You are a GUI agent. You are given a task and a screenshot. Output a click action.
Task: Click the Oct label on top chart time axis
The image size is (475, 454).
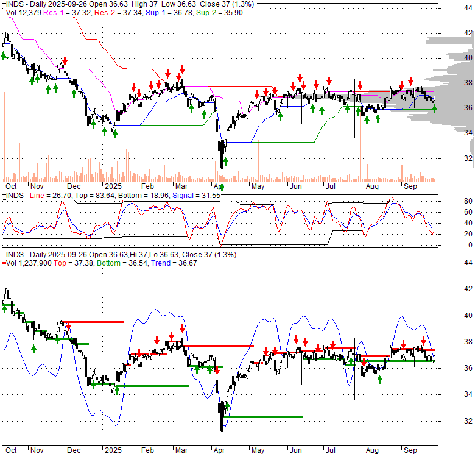coord(11,186)
